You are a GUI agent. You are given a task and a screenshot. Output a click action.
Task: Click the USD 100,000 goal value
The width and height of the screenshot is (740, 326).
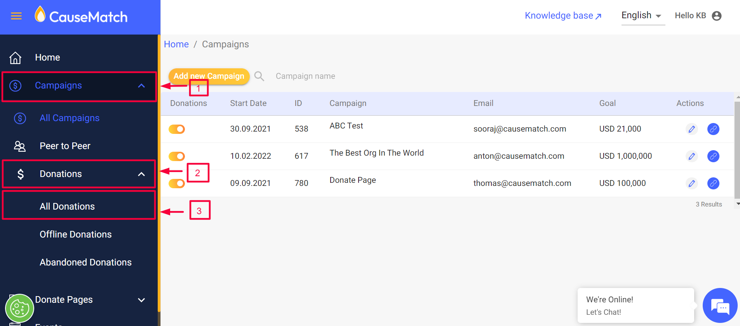click(x=622, y=183)
